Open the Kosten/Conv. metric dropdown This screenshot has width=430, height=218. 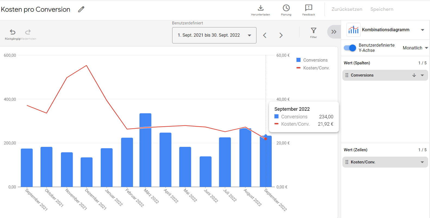coord(422,162)
